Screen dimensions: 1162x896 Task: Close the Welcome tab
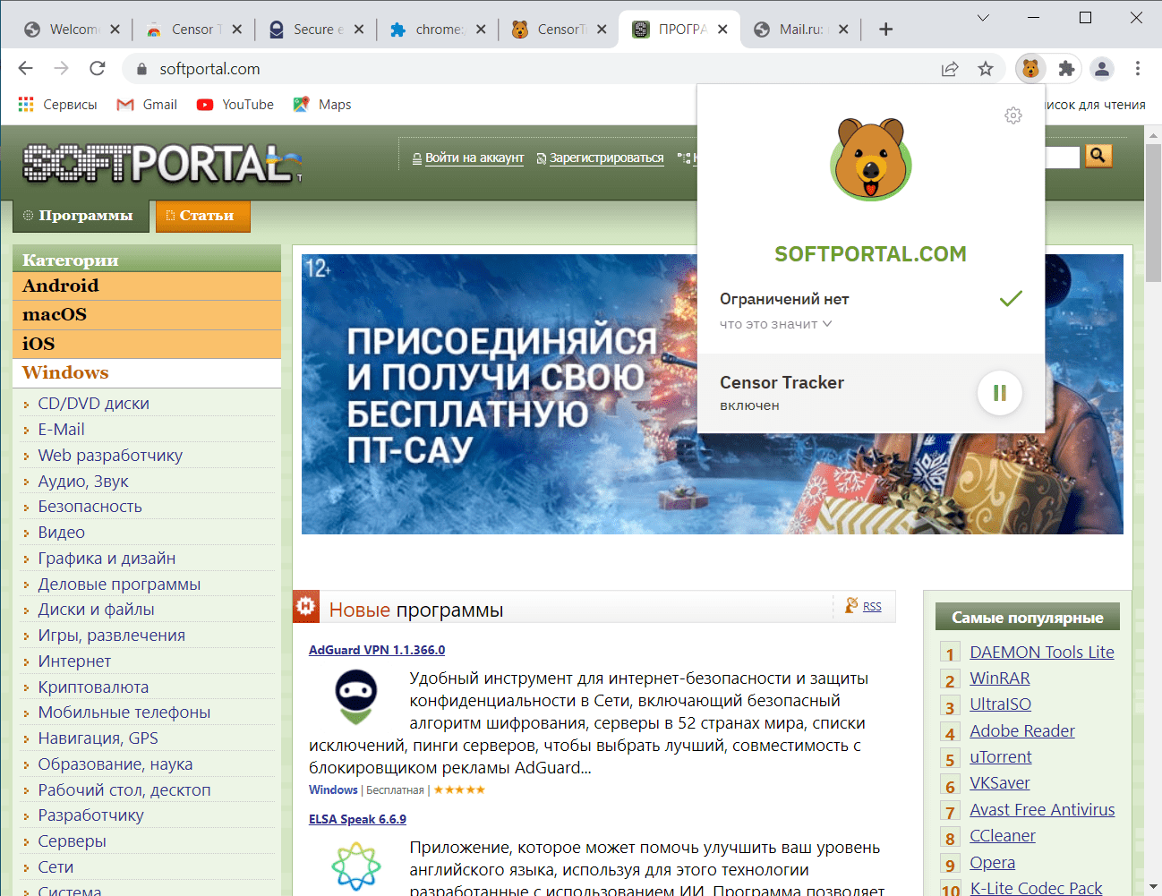115,30
